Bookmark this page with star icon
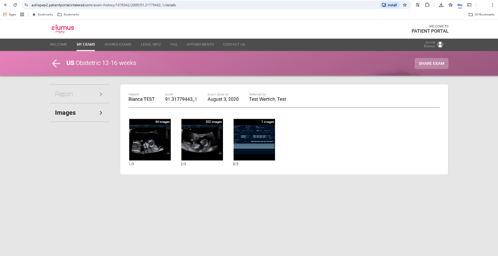The height and width of the screenshot is (256, 498). tap(405, 5)
